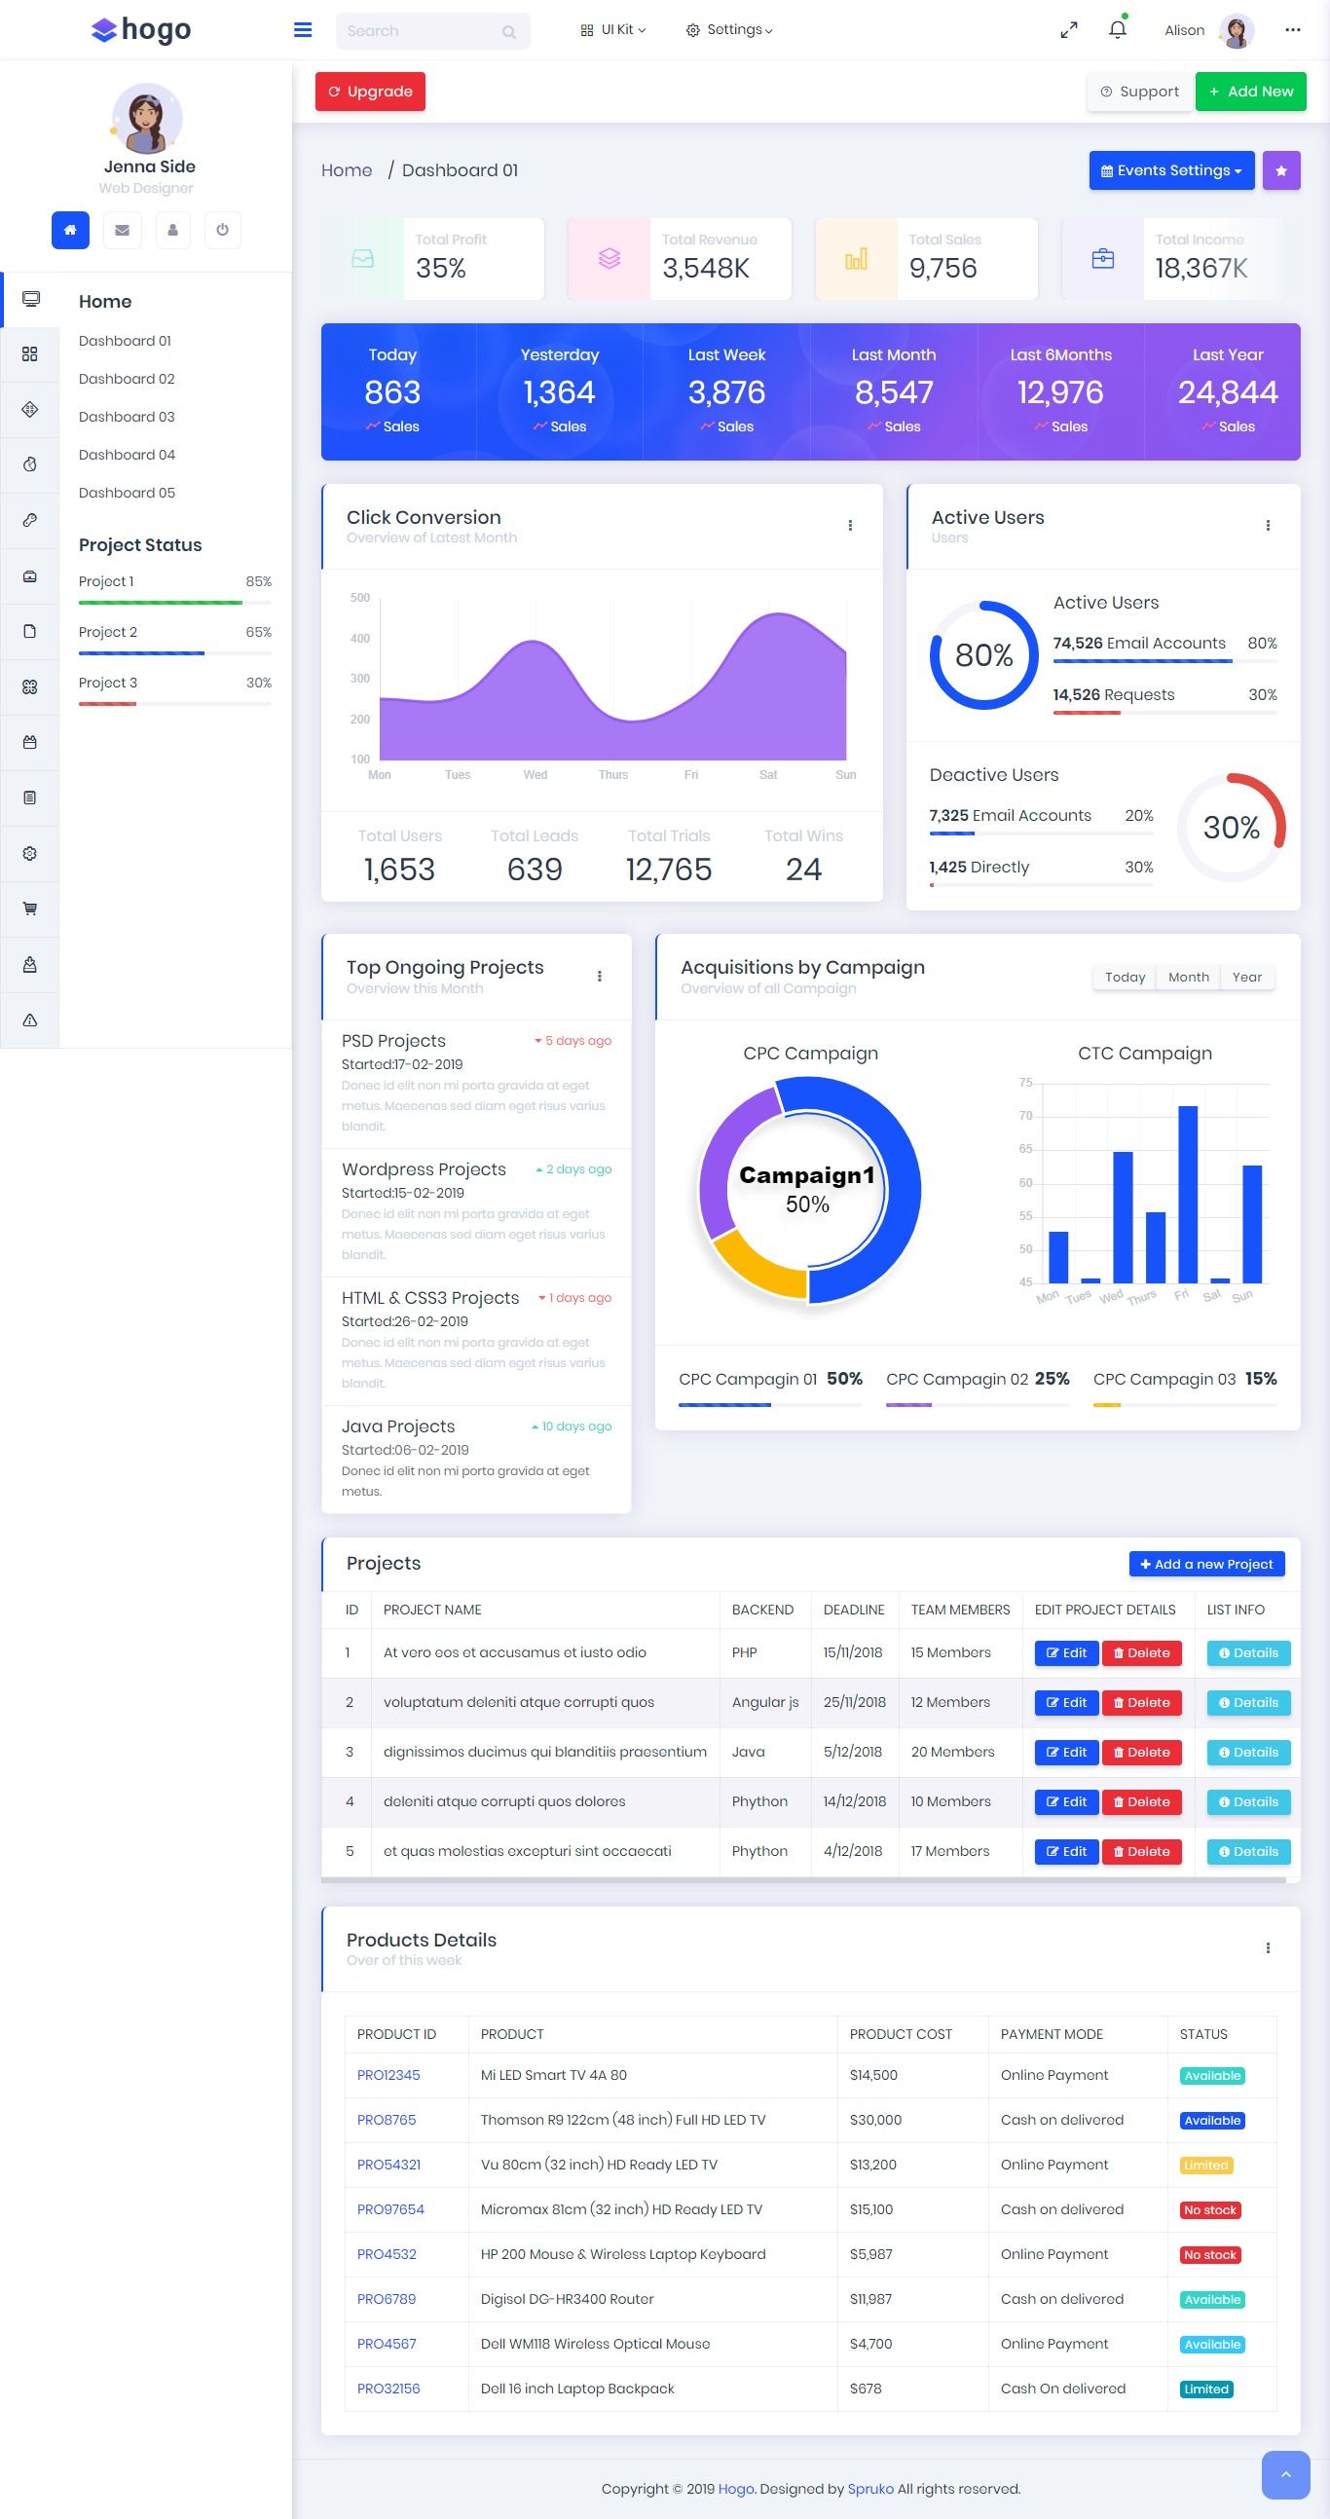The height and width of the screenshot is (2519, 1330).
Task: Switch campaign view to Month
Action: [x=1187, y=977]
